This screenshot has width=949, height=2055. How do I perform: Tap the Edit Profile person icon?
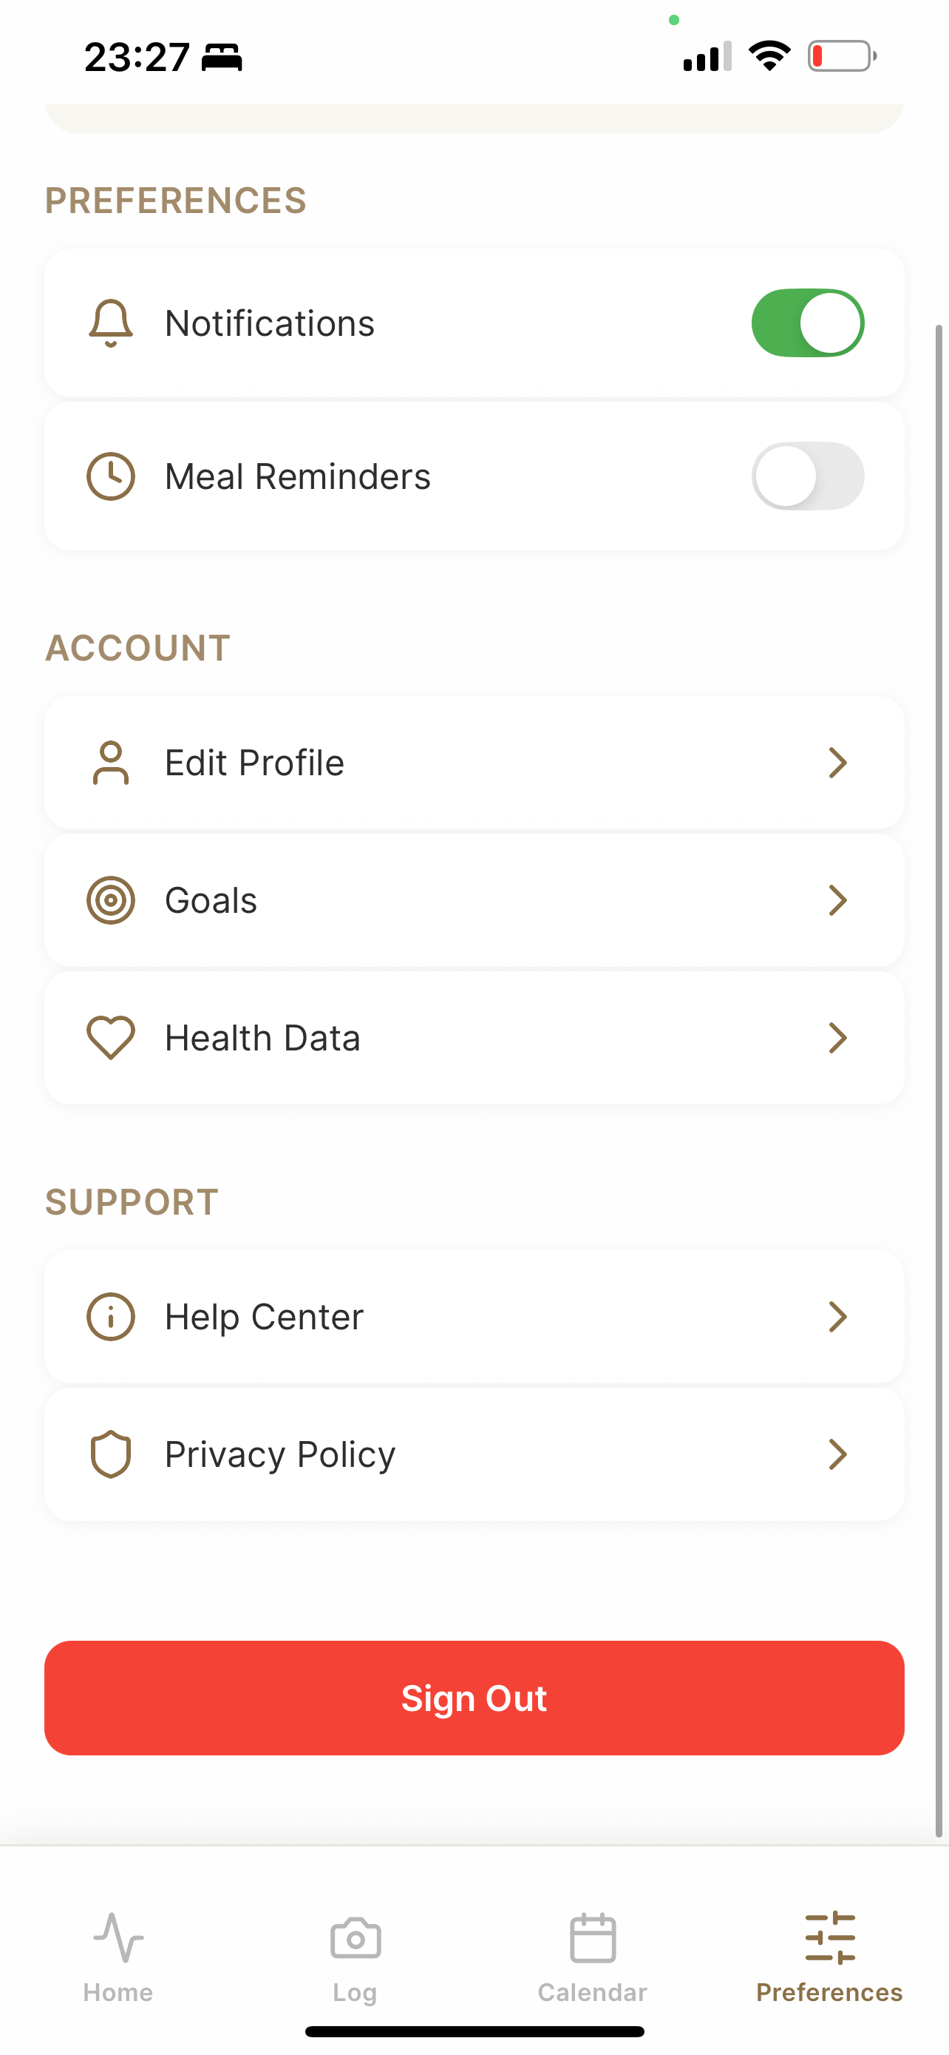(x=111, y=763)
